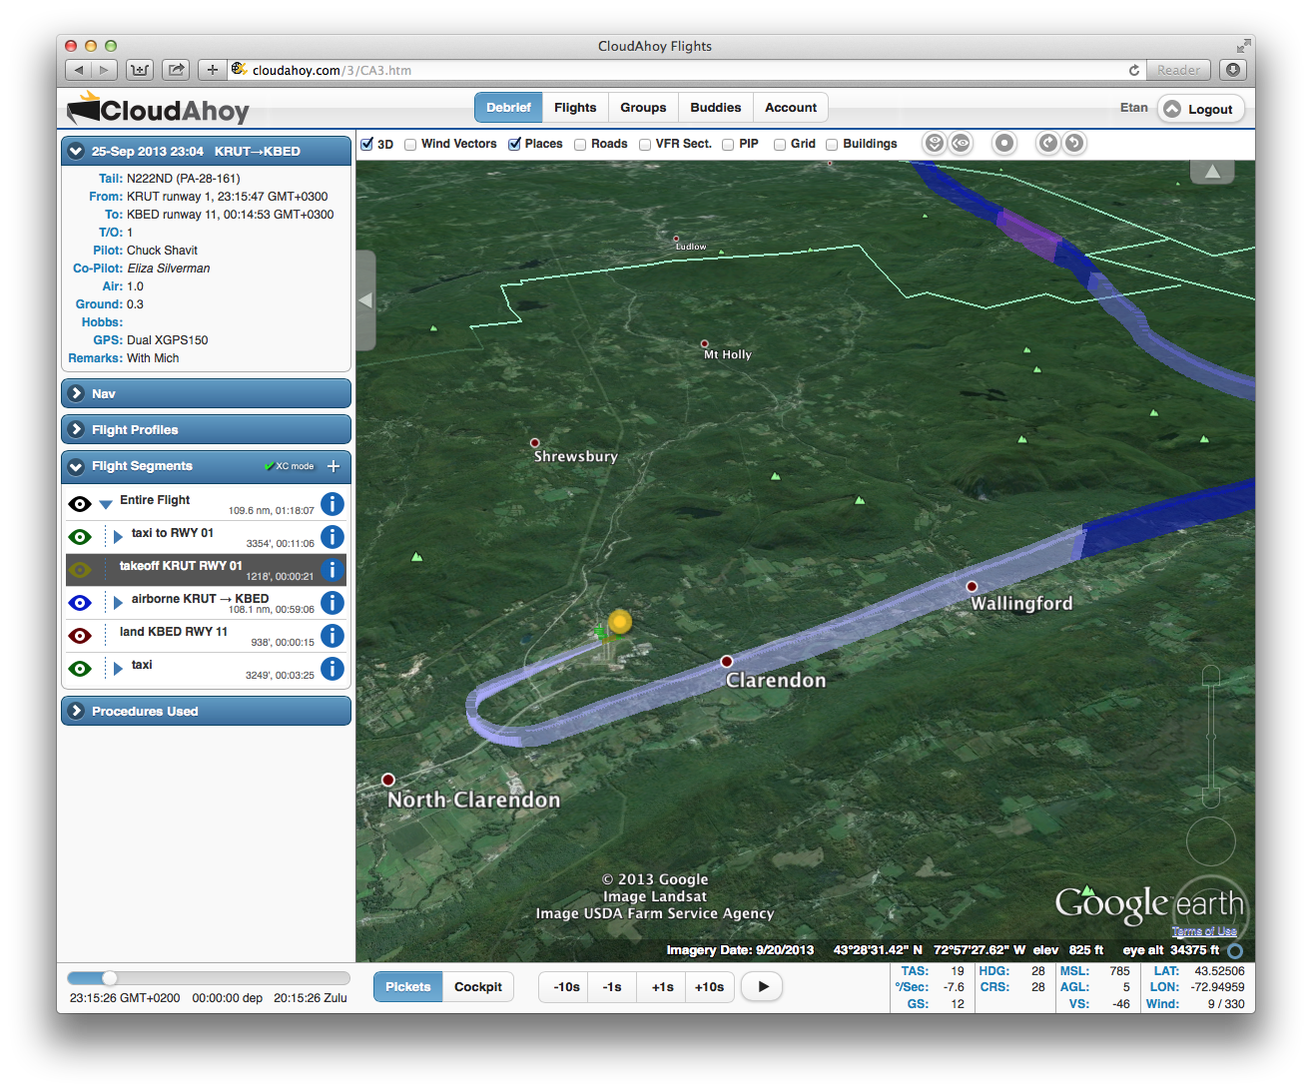Click the collapse arrow tab at map top
1312x1092 pixels.
(x=1212, y=172)
